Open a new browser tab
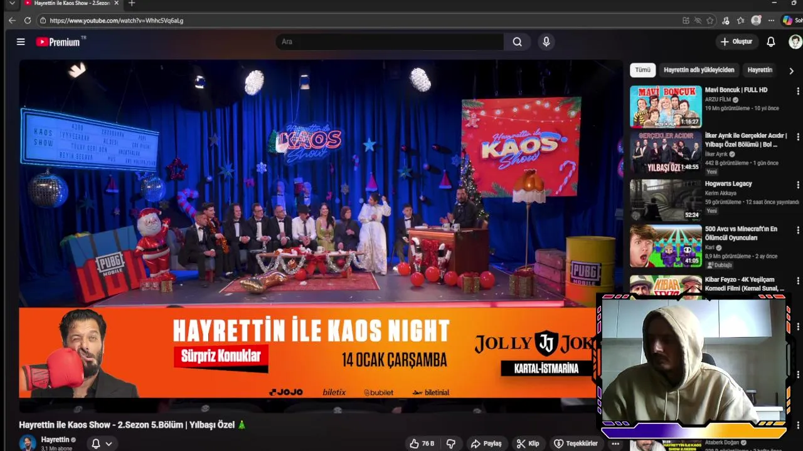Image resolution: width=803 pixels, height=451 pixels. click(x=131, y=4)
